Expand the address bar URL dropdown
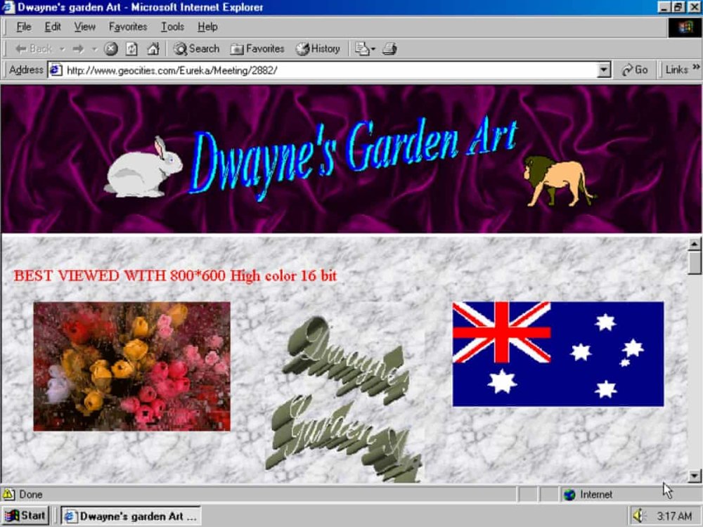 tap(604, 70)
